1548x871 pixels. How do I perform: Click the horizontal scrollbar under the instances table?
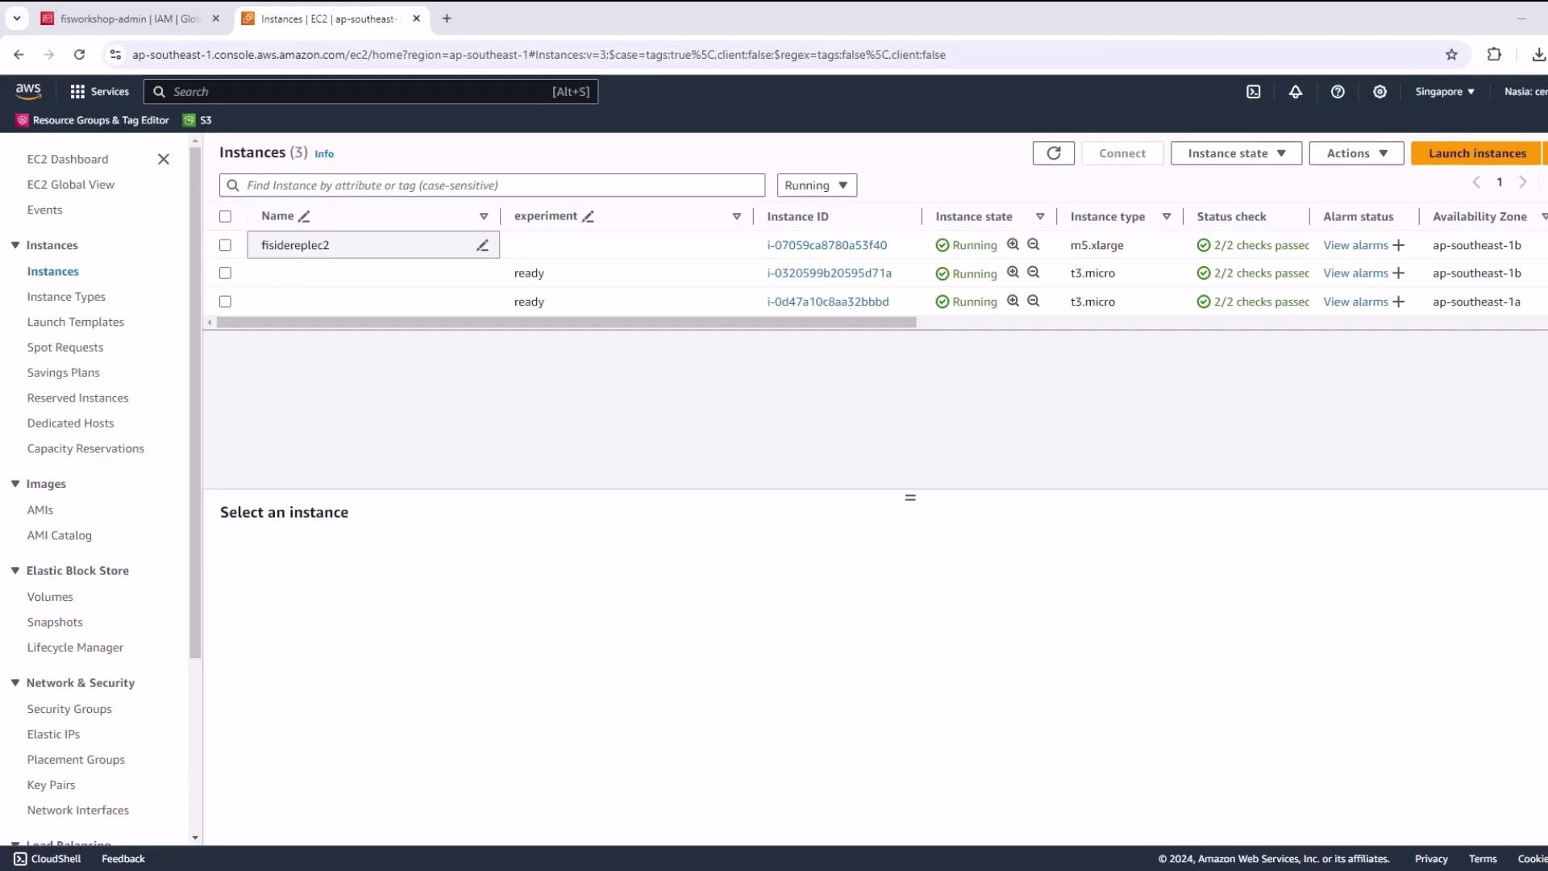(566, 323)
